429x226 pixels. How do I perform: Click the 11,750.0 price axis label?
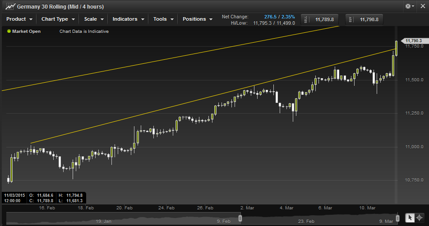pyautogui.click(x=414, y=46)
